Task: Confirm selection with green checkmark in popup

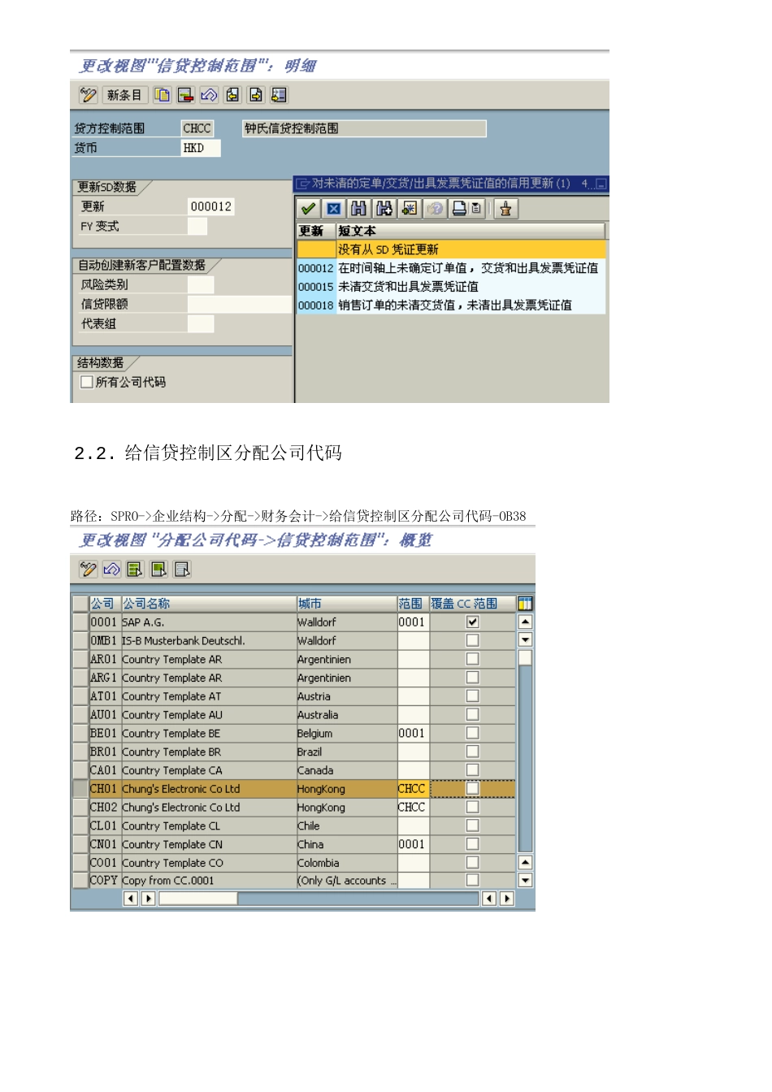Action: pos(308,209)
